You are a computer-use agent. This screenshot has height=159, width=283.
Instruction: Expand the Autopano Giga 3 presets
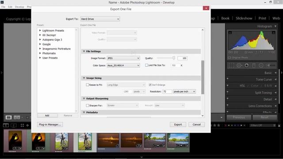coord(40,39)
